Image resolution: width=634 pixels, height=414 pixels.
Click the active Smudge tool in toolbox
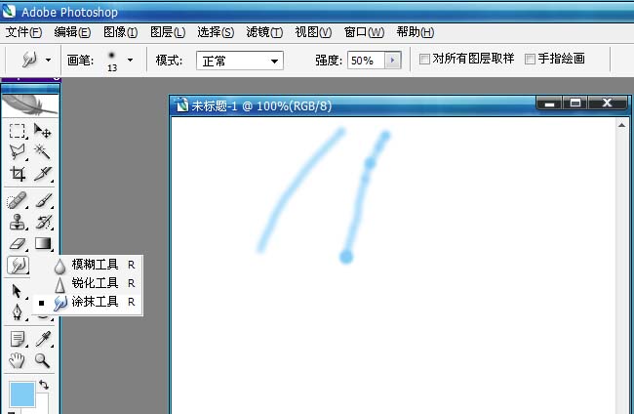pos(18,266)
